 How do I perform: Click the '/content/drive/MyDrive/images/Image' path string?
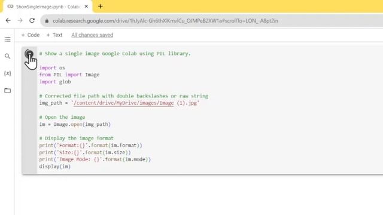(x=124, y=103)
